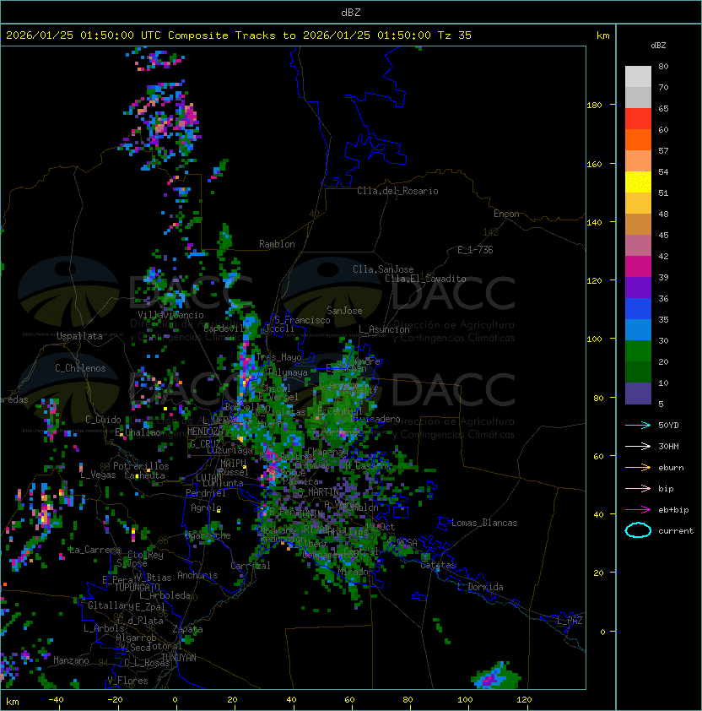Click the boxed 'MENDOZA' map label
The height and width of the screenshot is (711, 702).
pos(205,431)
